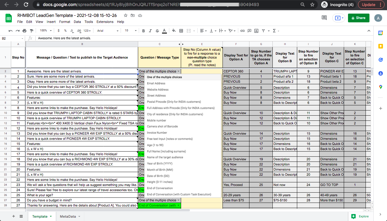Click the Insert chart icon
The height and width of the screenshot is (221, 387).
256,30
